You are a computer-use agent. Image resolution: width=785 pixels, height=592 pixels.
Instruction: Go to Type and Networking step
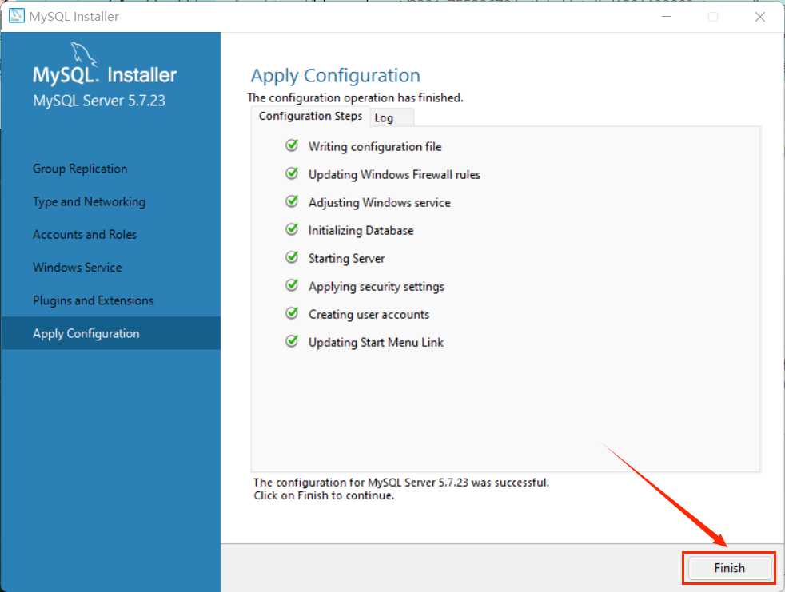(x=89, y=201)
